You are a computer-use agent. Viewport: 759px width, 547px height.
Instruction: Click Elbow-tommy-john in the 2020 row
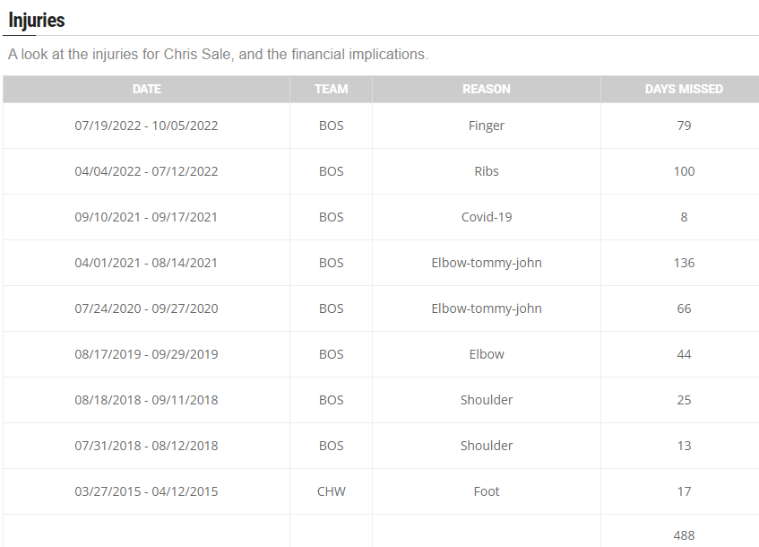pyautogui.click(x=487, y=308)
